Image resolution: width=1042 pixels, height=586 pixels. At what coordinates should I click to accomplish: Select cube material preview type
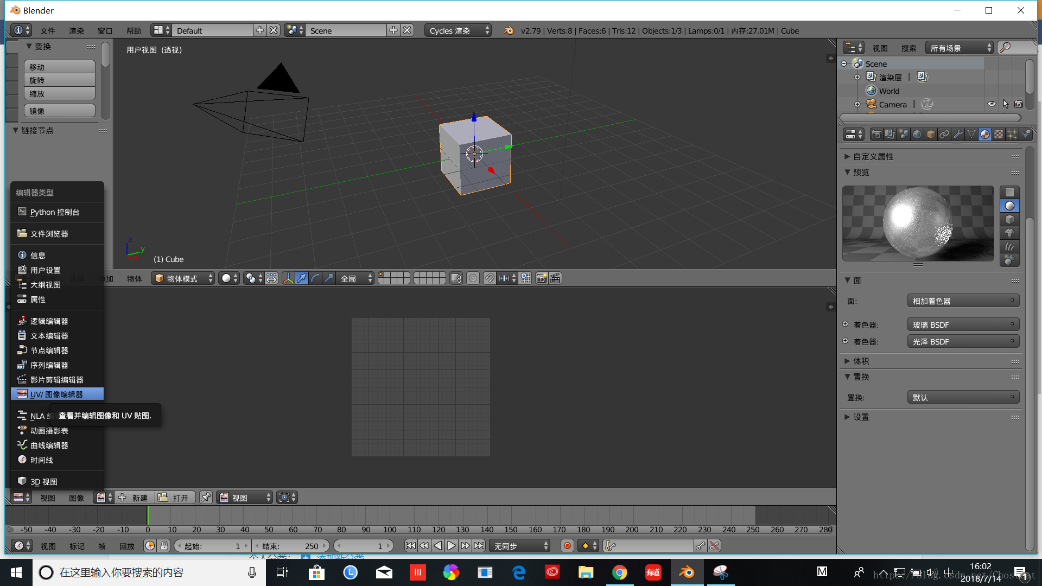click(1009, 219)
